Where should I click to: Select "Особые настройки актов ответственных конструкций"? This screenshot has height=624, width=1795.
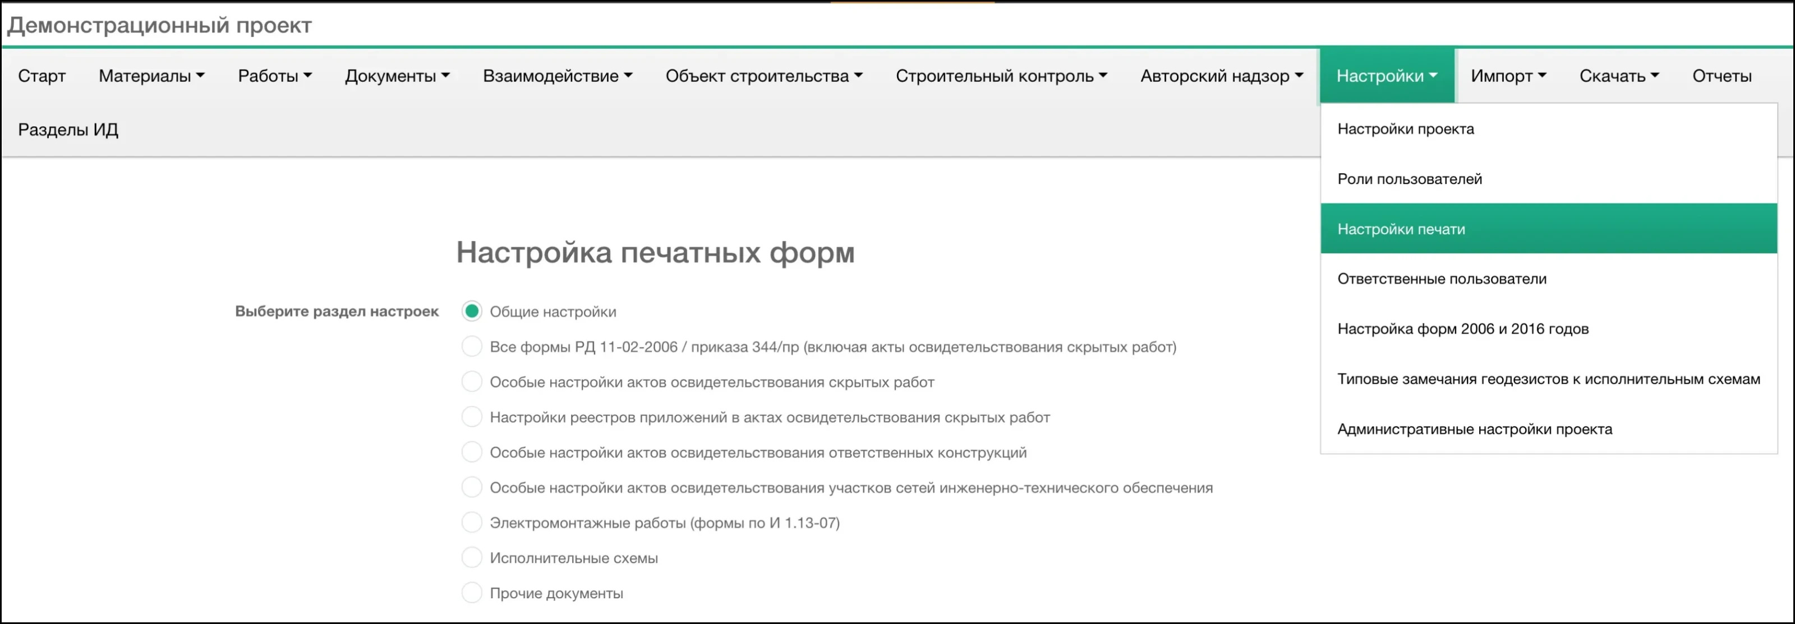coord(472,452)
